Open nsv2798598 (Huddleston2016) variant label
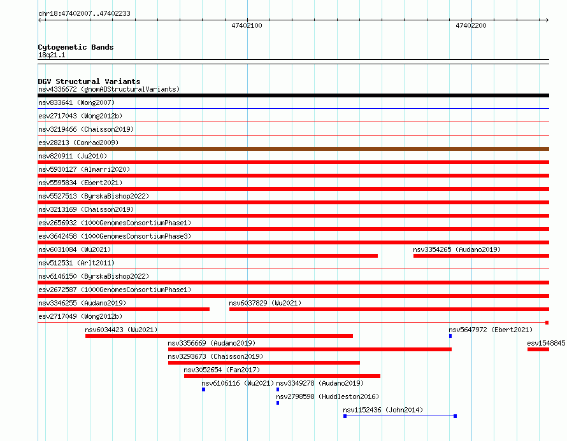 pos(327,396)
